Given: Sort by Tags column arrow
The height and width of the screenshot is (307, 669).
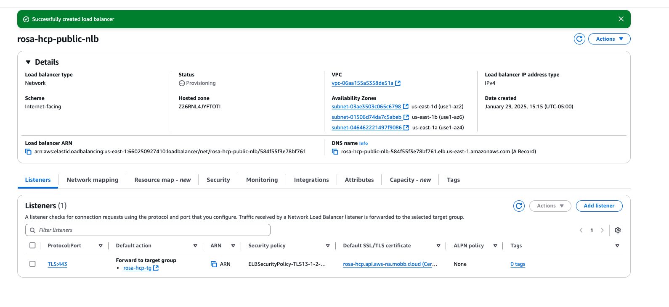Looking at the screenshot, I should [617, 246].
